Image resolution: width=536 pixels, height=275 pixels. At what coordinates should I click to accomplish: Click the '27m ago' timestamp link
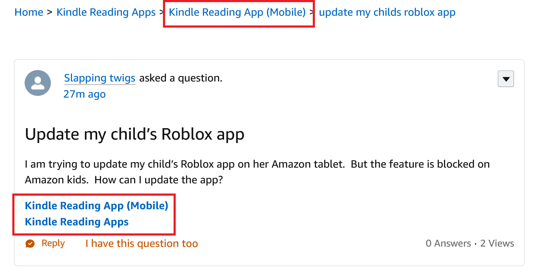[84, 94]
